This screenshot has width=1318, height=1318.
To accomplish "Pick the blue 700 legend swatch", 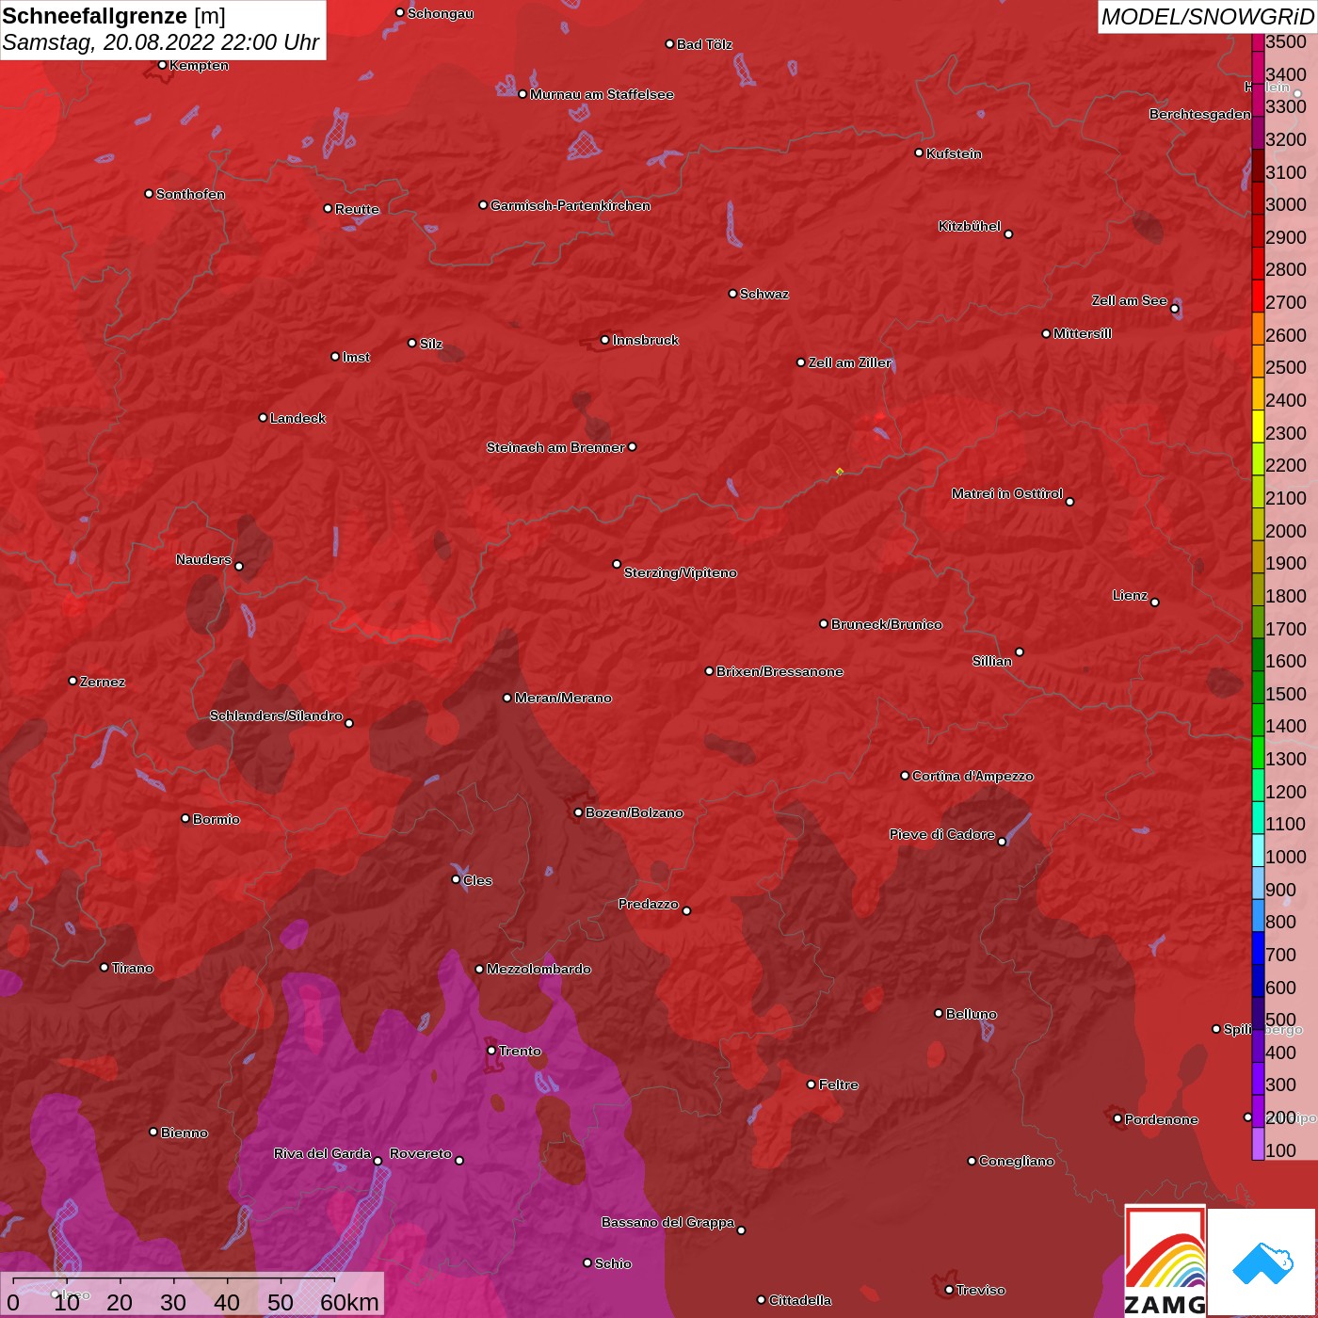I will point(1258,947).
